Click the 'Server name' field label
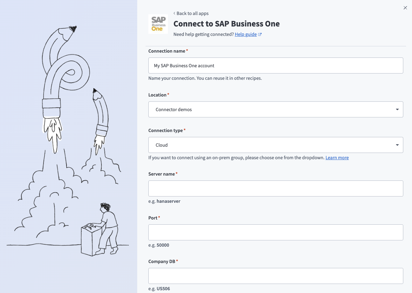 pyautogui.click(x=162, y=174)
